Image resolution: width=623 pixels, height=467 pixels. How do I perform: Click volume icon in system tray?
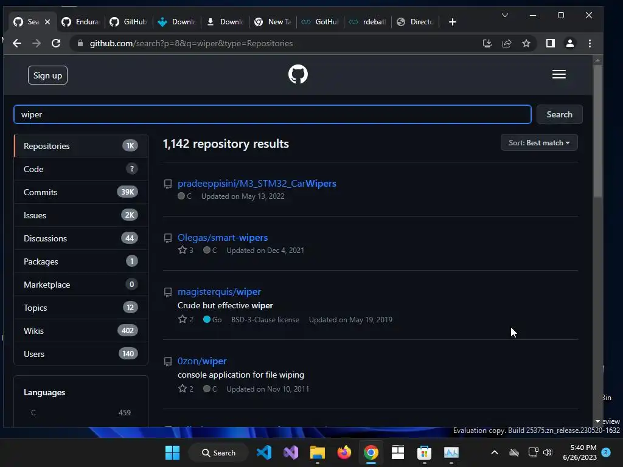click(x=548, y=452)
